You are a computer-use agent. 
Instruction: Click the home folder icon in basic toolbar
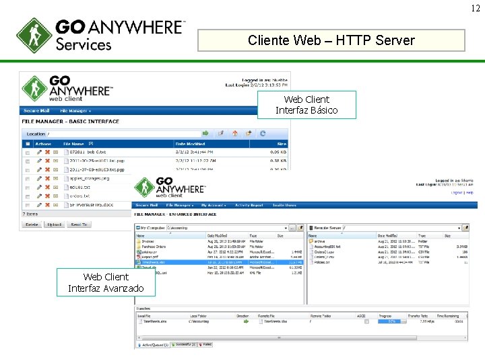pos(235,133)
